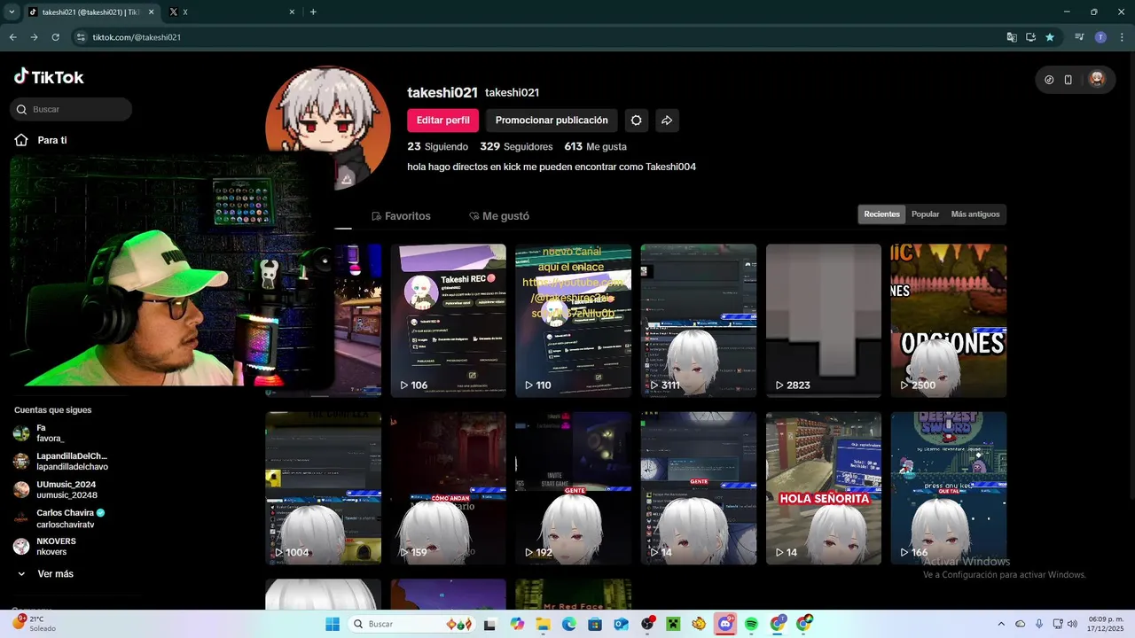
Task: Click the Chrome profile T avatar
Action: (x=1100, y=37)
